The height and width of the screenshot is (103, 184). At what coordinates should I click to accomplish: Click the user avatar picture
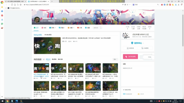pos(37,20)
